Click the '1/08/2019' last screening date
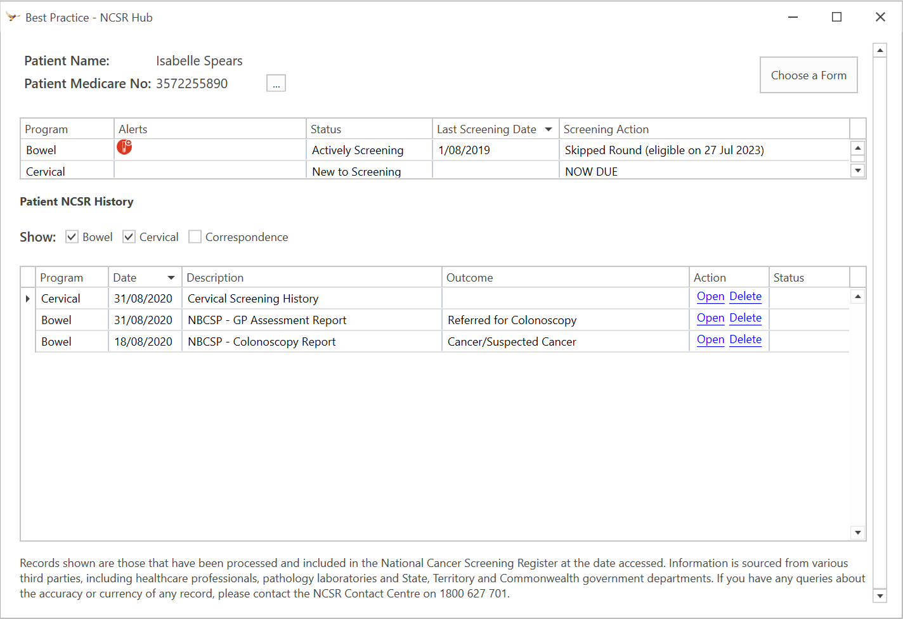Screen dimensions: 903x619 coord(496,150)
